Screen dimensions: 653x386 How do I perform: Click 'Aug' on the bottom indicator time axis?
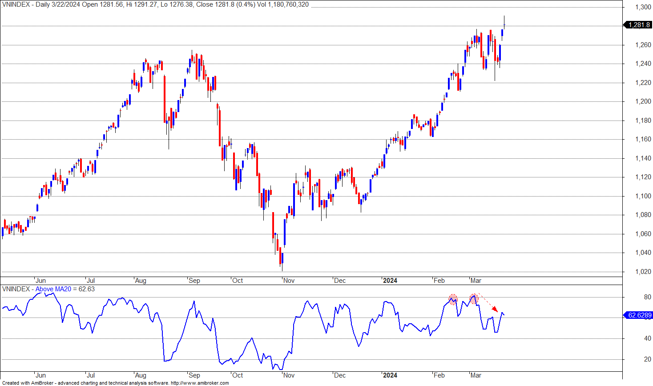pyautogui.click(x=140, y=375)
